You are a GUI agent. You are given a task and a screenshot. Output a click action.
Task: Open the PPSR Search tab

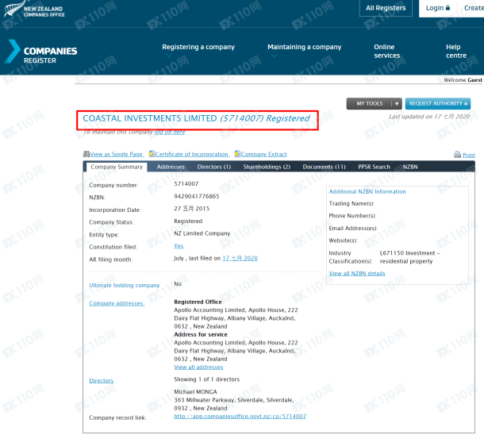(x=374, y=167)
